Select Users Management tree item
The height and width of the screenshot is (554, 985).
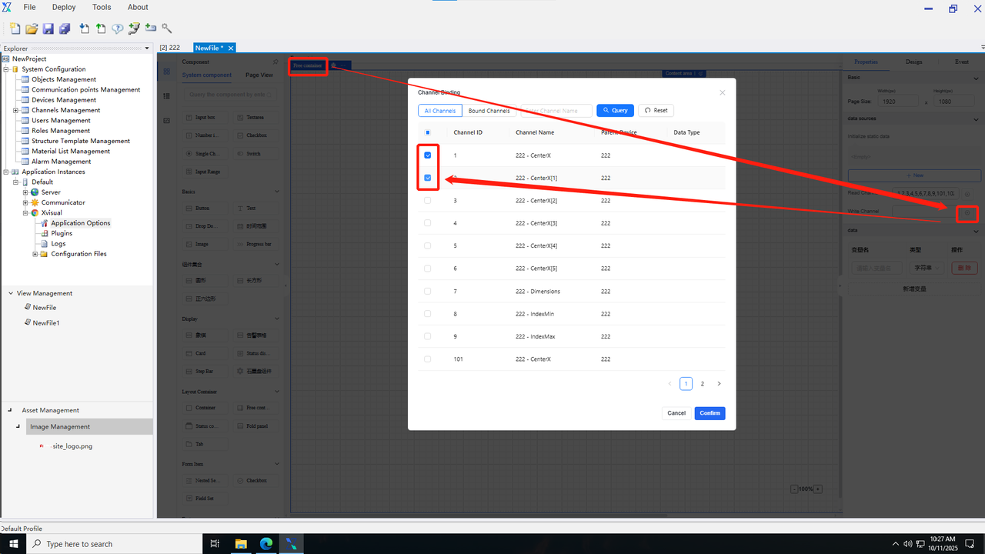pos(61,121)
